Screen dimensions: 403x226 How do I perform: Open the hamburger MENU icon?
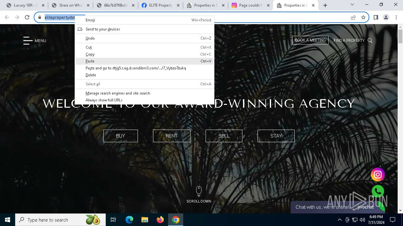28,40
